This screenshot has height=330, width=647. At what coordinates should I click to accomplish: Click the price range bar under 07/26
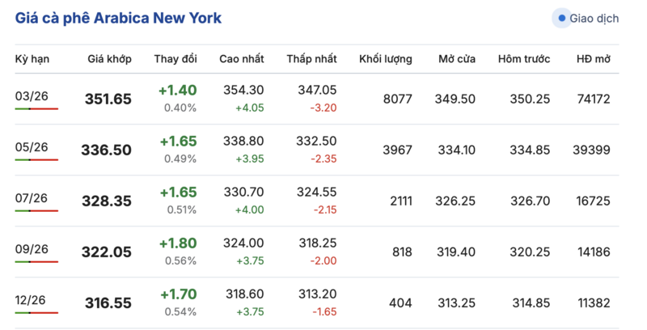point(36,211)
